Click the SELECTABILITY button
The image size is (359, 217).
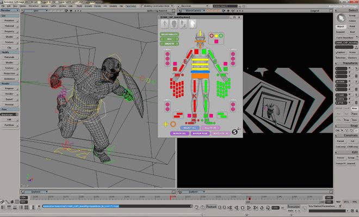(169, 34)
